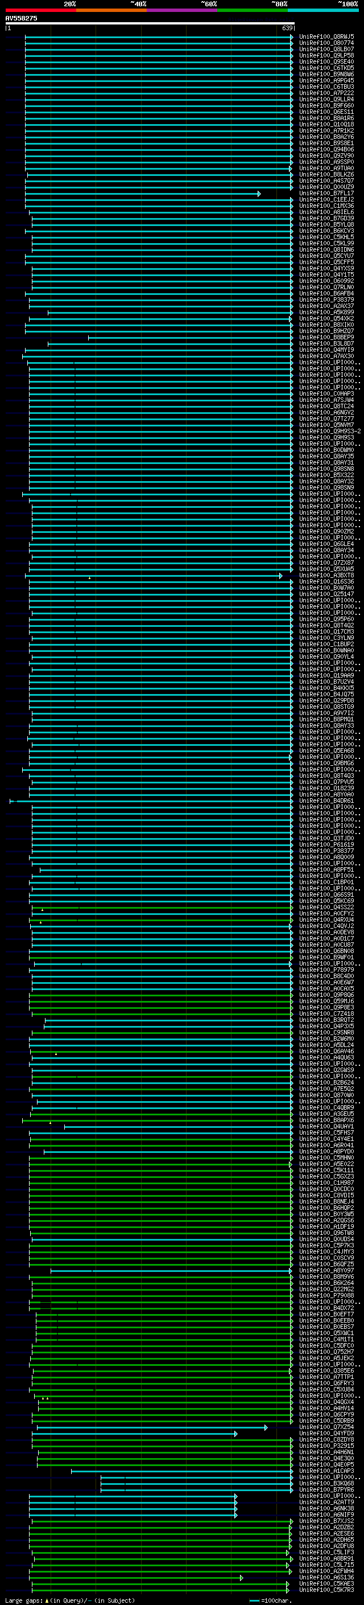Click the UniRef100_B6KCV3 label

tap(326, 231)
